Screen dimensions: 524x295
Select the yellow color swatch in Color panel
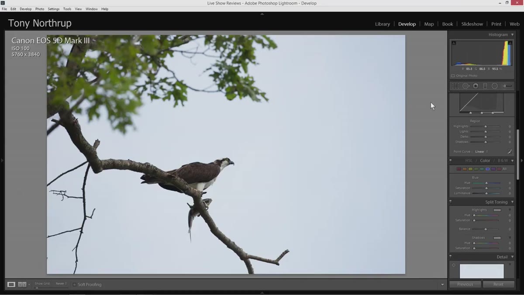coord(470,169)
